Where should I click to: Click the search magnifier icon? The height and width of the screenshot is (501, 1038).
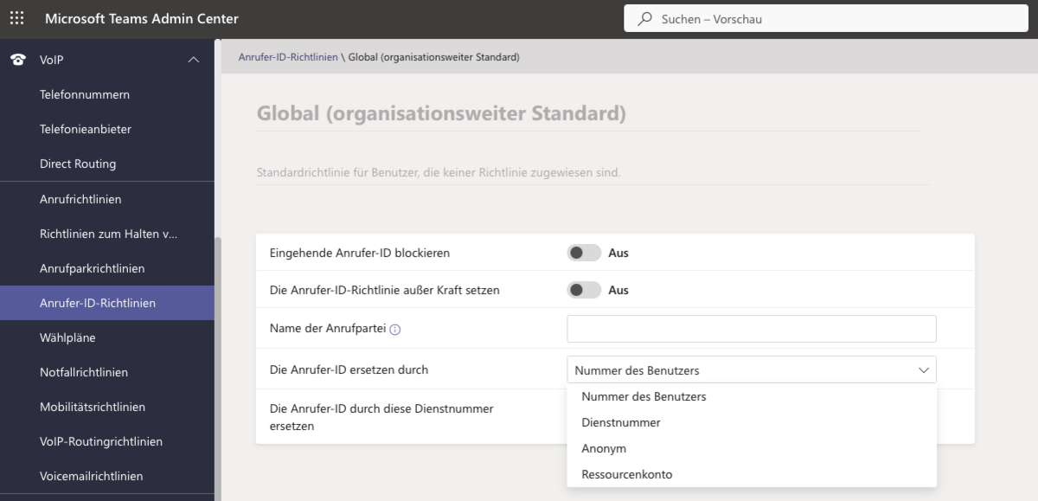point(644,18)
